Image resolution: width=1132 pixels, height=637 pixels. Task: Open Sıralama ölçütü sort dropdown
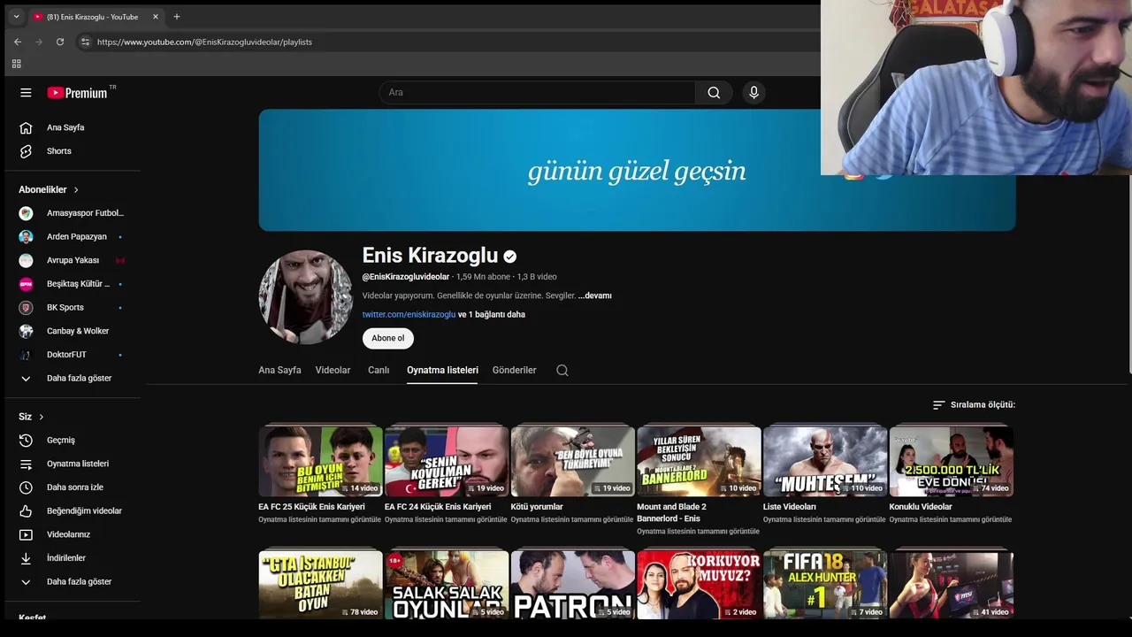coord(974,404)
